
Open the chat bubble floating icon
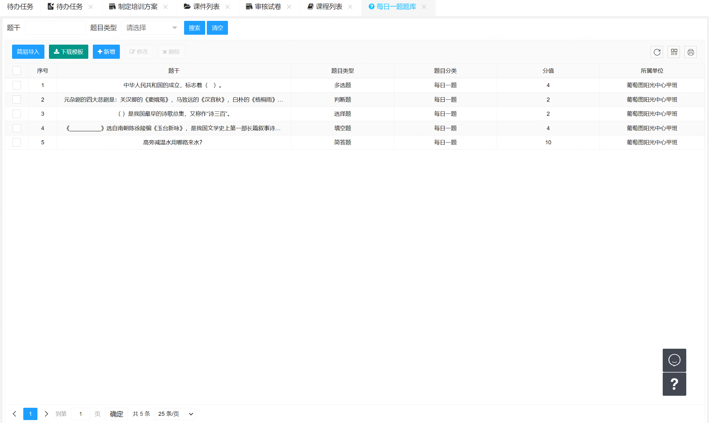[x=674, y=360]
